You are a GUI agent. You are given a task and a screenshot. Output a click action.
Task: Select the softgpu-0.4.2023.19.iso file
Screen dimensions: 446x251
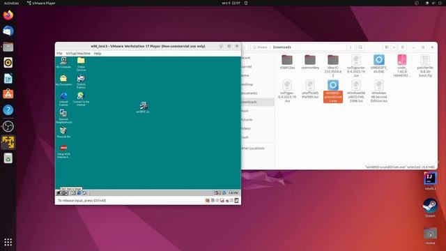point(287,91)
